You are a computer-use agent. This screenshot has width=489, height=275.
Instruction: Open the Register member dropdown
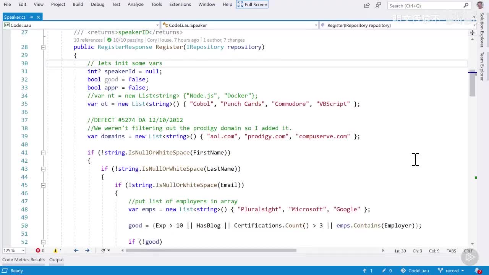tap(398, 25)
